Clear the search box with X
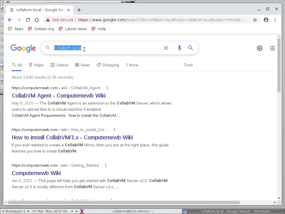 [166, 48]
